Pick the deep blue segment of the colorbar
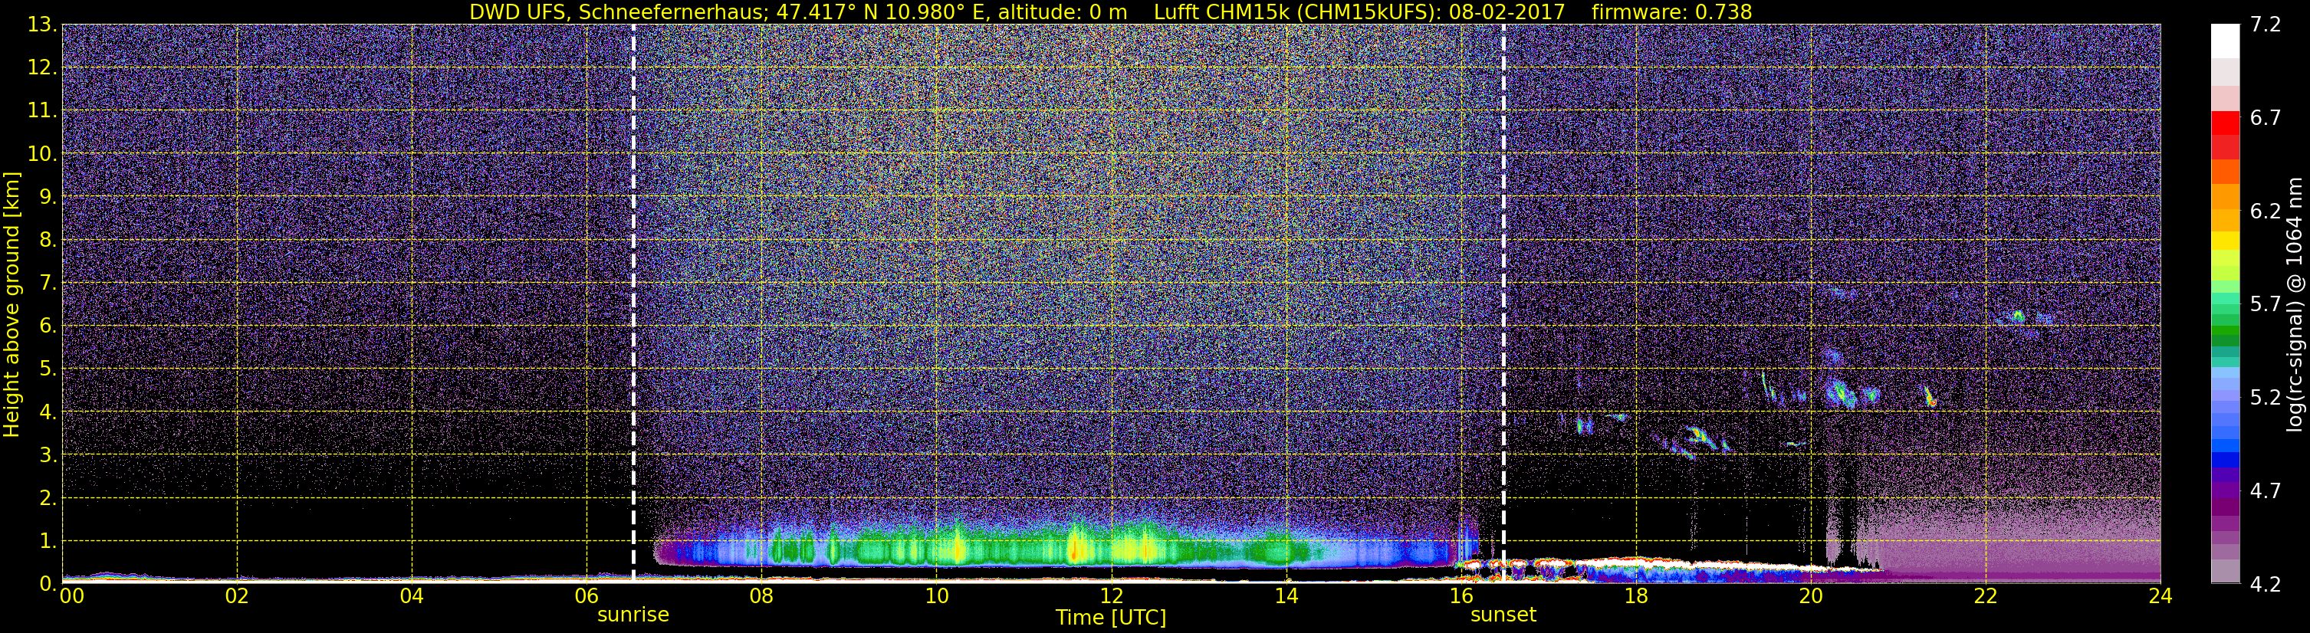The width and height of the screenshot is (2310, 633). [2225, 459]
